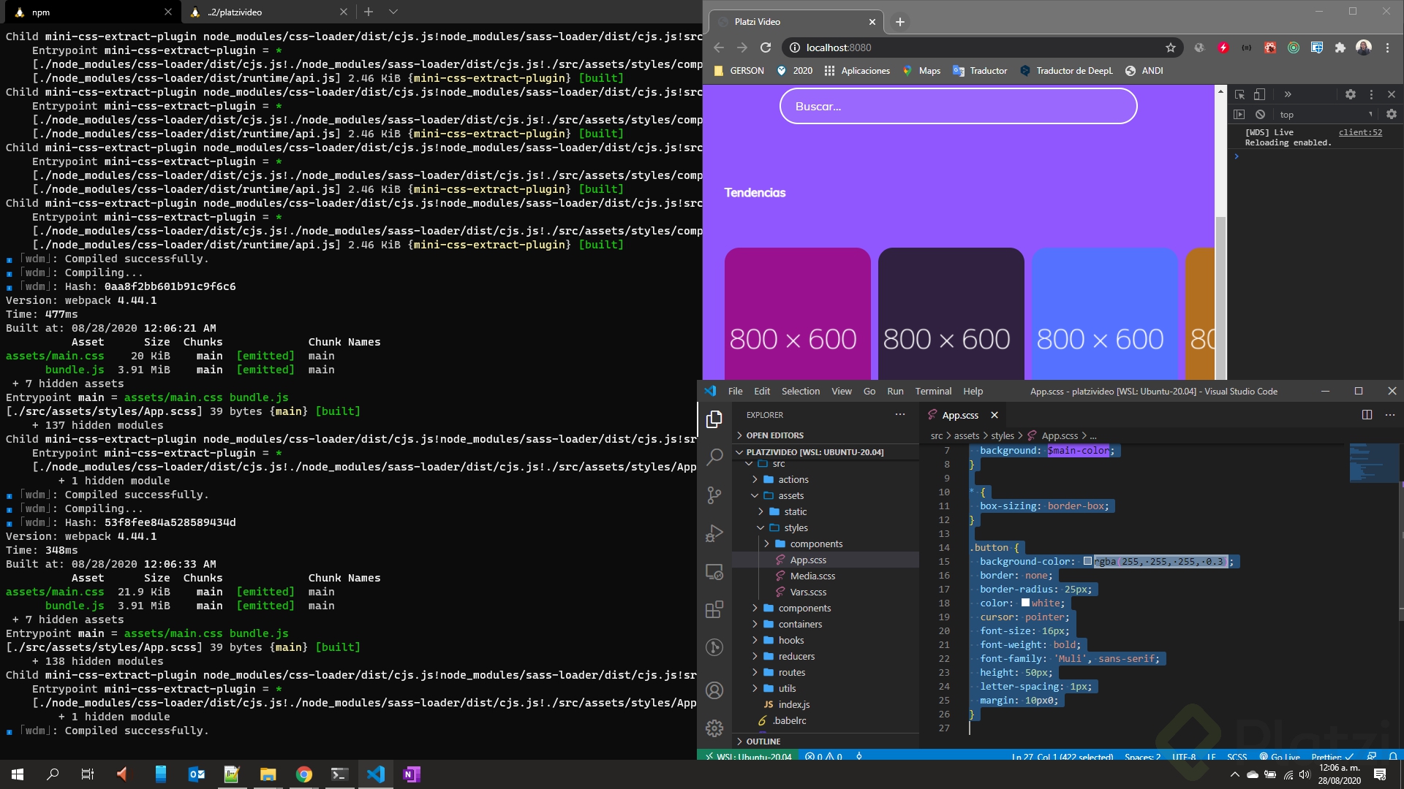Click the rgba color swatch on line 15
This screenshot has width=1404, height=789.
tap(1087, 561)
